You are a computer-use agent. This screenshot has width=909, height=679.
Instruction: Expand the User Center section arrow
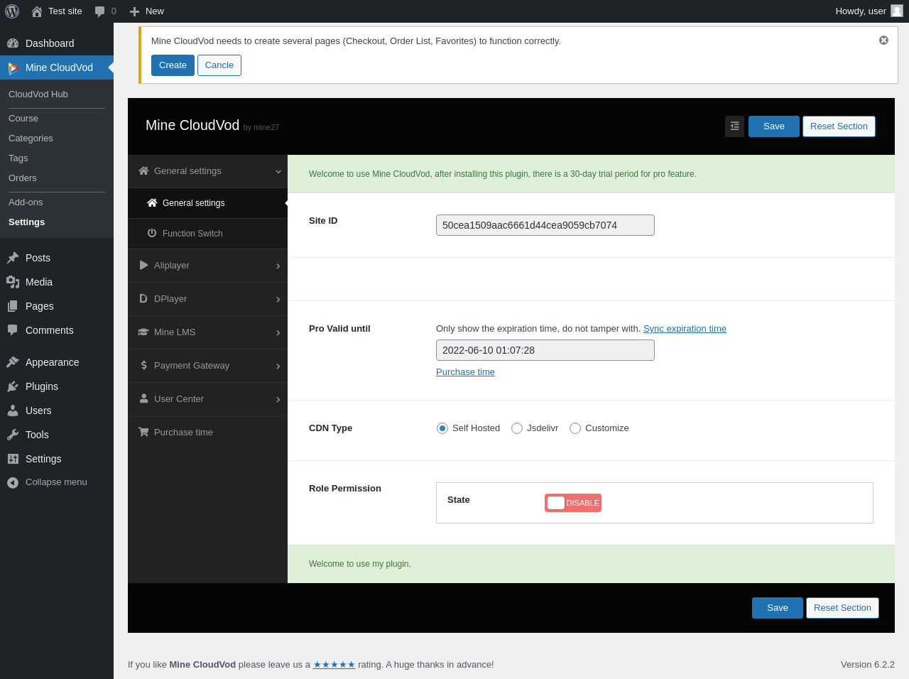(x=278, y=399)
